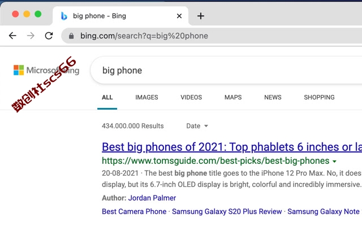Switch to the VIDEOS tab
Screen dimensions: 362x226
191,97
